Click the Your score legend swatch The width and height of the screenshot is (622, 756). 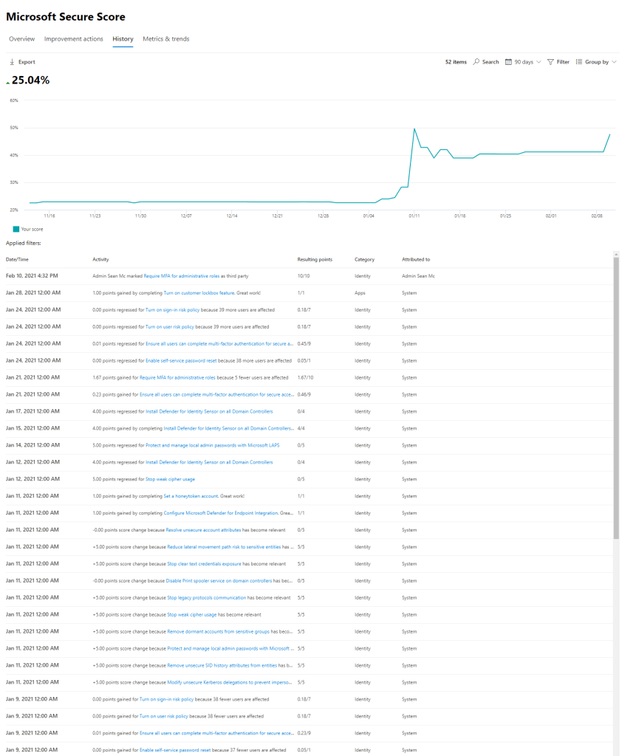pos(16,230)
